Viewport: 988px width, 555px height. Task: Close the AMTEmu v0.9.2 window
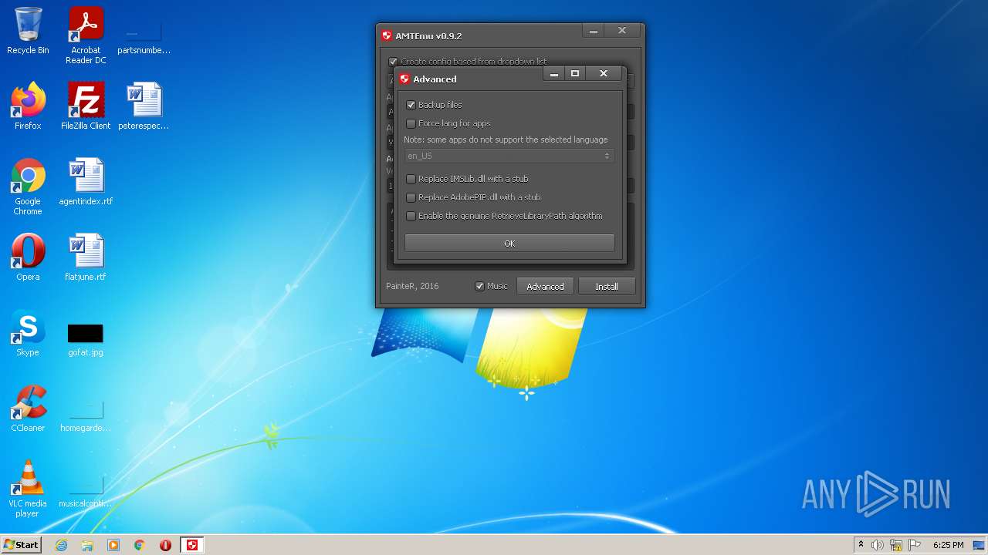(x=622, y=31)
